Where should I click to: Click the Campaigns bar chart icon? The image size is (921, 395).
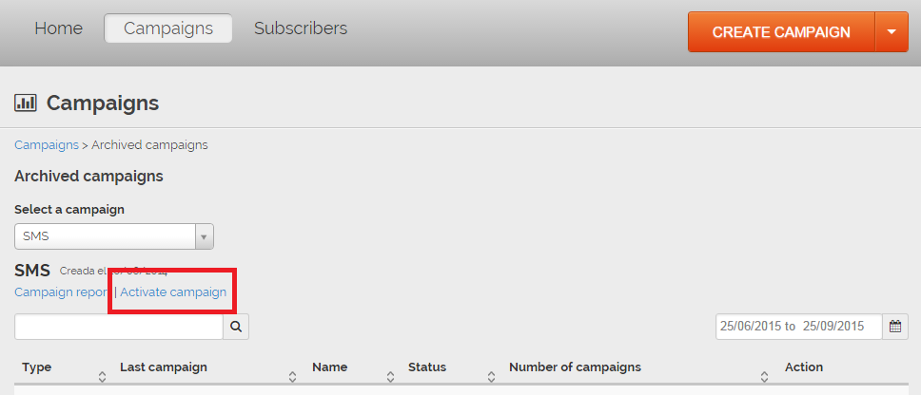26,103
